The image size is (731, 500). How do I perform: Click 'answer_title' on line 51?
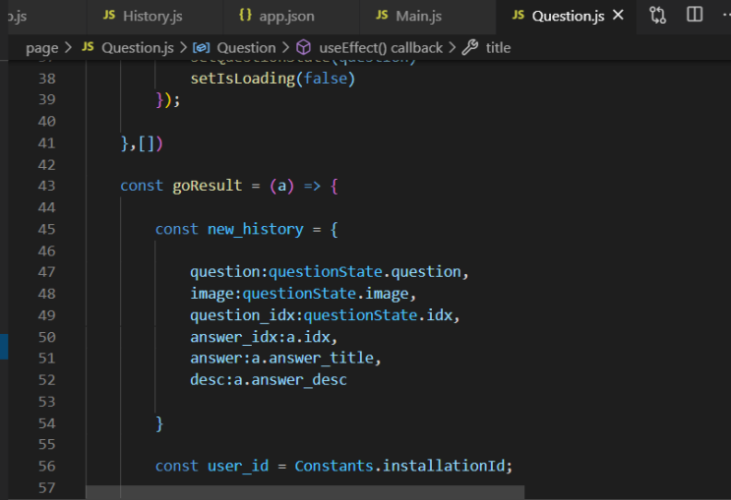point(321,358)
